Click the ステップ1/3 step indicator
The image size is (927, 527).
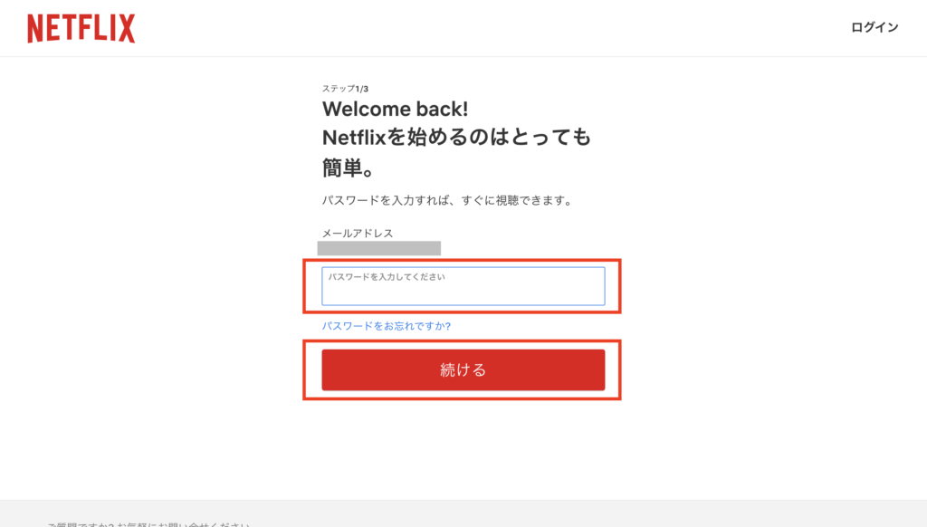click(x=345, y=89)
